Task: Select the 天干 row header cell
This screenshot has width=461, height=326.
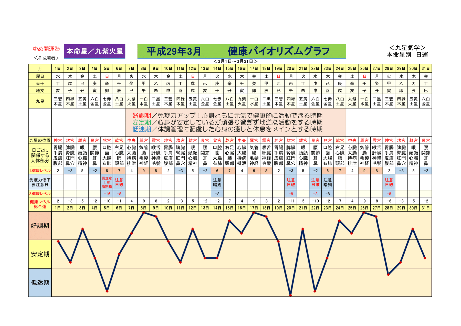Action: tap(40, 83)
